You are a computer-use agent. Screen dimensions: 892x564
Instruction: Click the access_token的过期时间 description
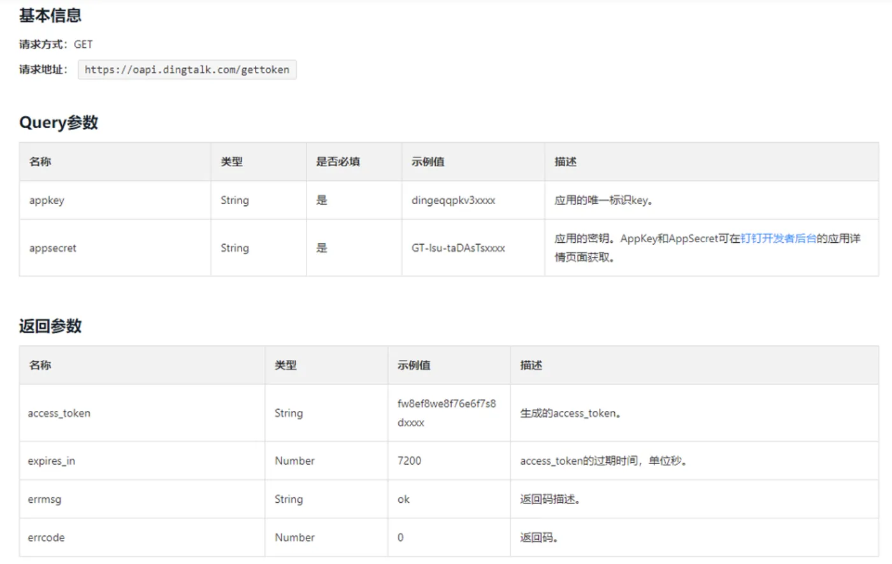(x=603, y=461)
